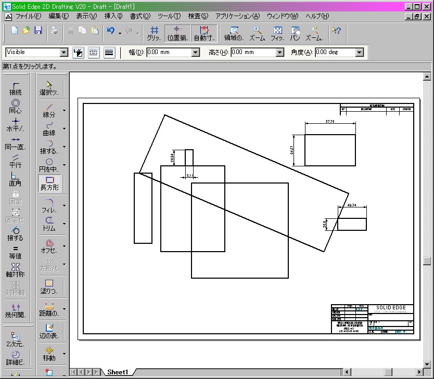This screenshot has height=379, width=434.
Task: Toggle 幾何関係 relationship handles display
Action: click(x=16, y=311)
